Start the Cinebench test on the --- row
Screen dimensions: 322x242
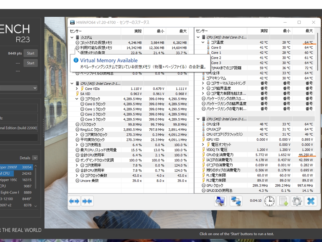click(x=31, y=63)
